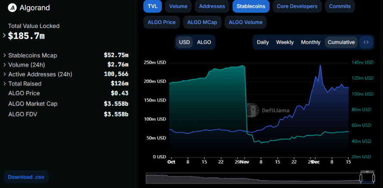Show ALGO Price on chart
The image size is (383, 188).
162,22
